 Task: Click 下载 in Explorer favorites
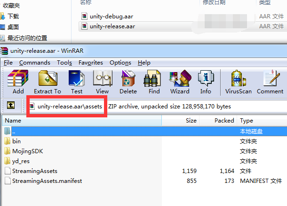[x=13, y=16]
